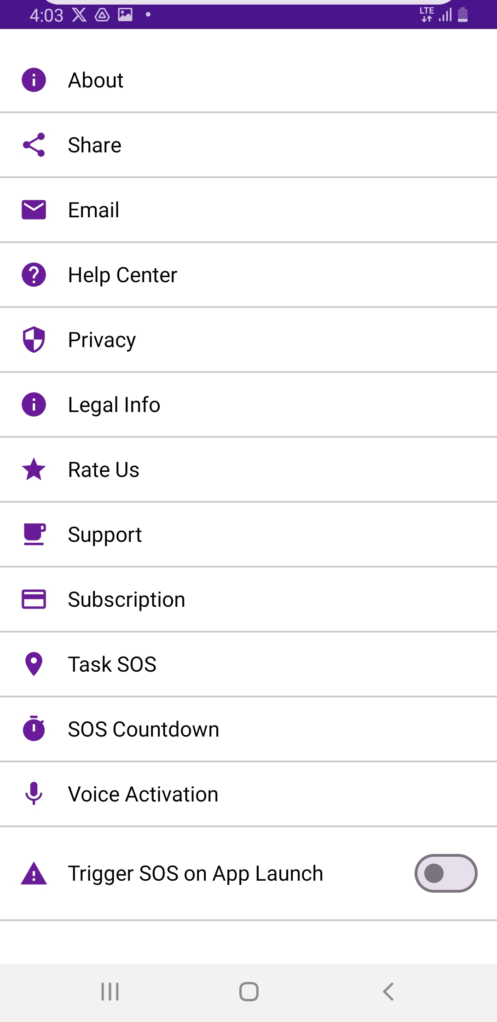Tap the Help Center question mark icon
This screenshot has width=497, height=1022.
point(34,275)
